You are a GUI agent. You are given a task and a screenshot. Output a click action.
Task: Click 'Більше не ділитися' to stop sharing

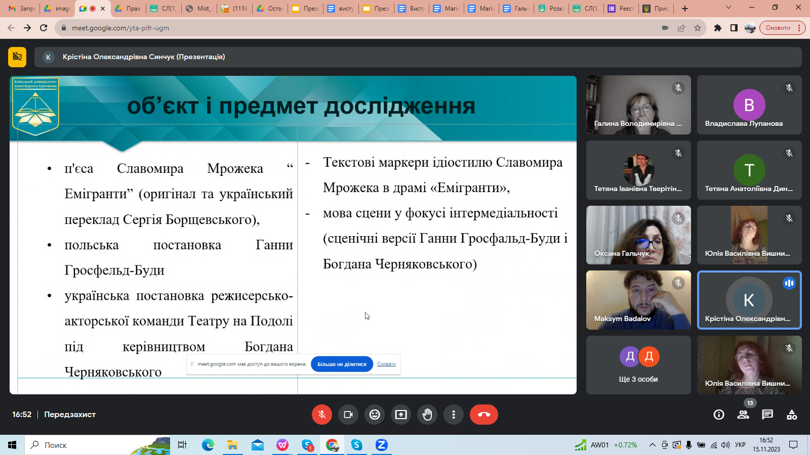342,364
